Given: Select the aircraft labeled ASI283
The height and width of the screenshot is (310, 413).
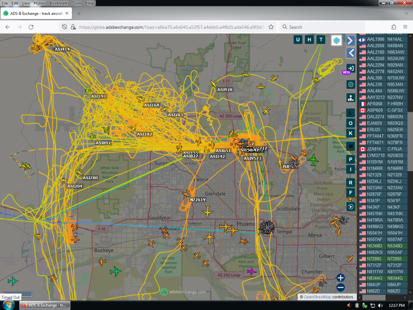Looking at the screenshot, I should pos(165,109).
